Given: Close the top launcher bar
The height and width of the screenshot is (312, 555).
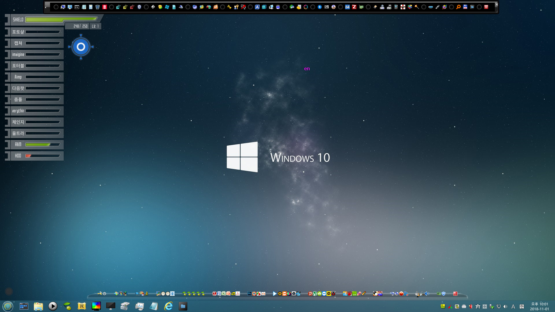Looking at the screenshot, I should pyautogui.click(x=497, y=5).
